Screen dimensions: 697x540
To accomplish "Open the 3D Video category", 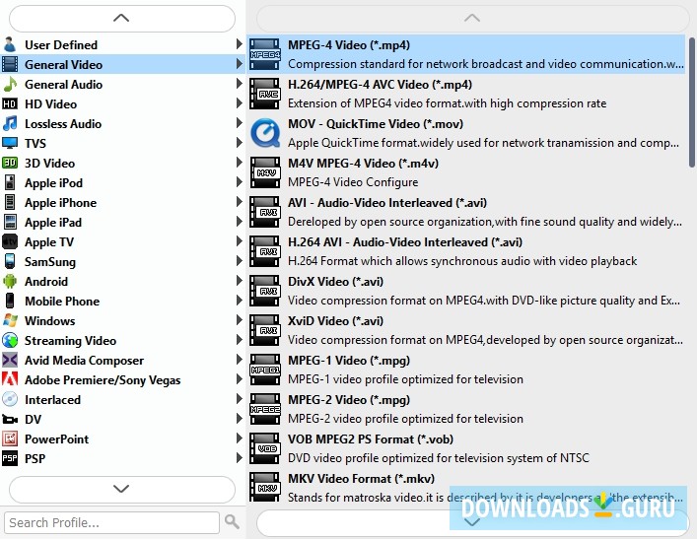I will pyautogui.click(x=122, y=164).
